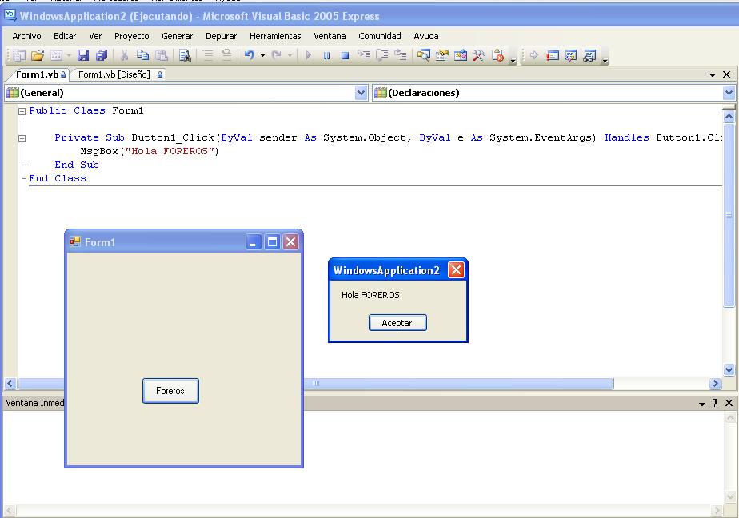Open the Error List toolbar icon

(497, 56)
